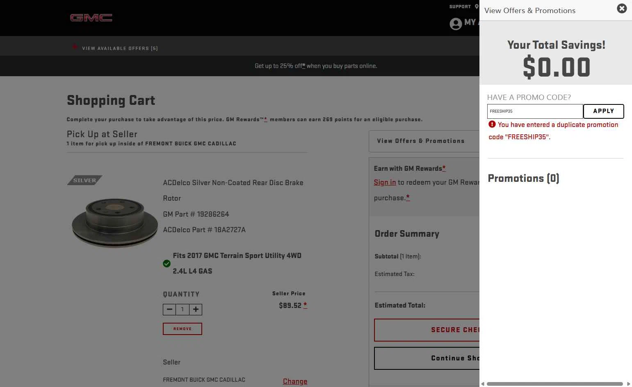
Task: Click the Secure Checkout button
Action: click(427, 330)
